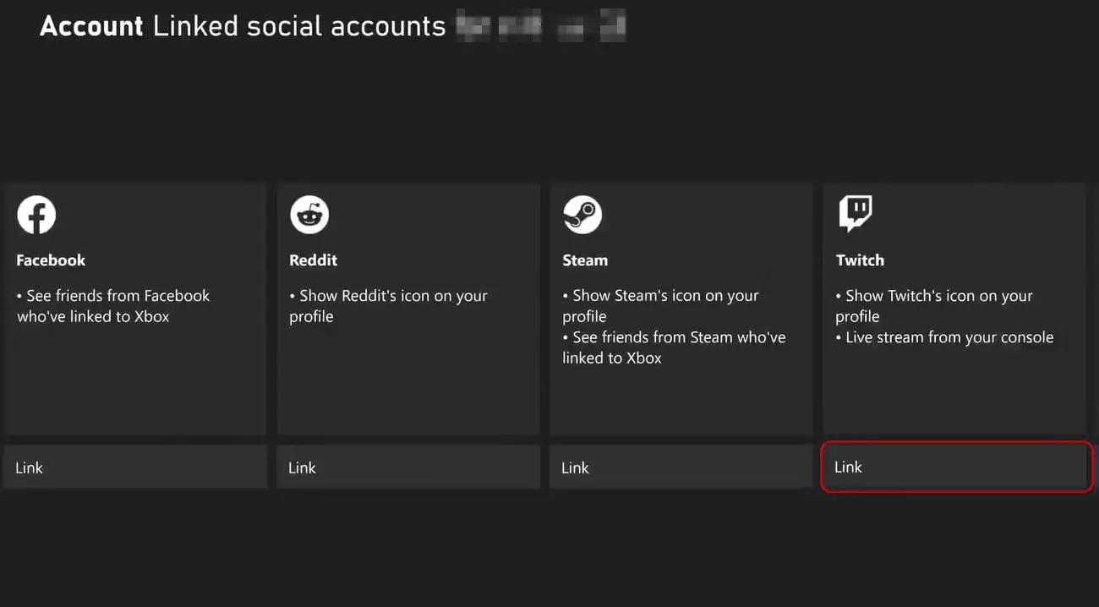The image size is (1099, 607).
Task: Click "Show Twitch's icon on your profile" text
Action: click(935, 306)
